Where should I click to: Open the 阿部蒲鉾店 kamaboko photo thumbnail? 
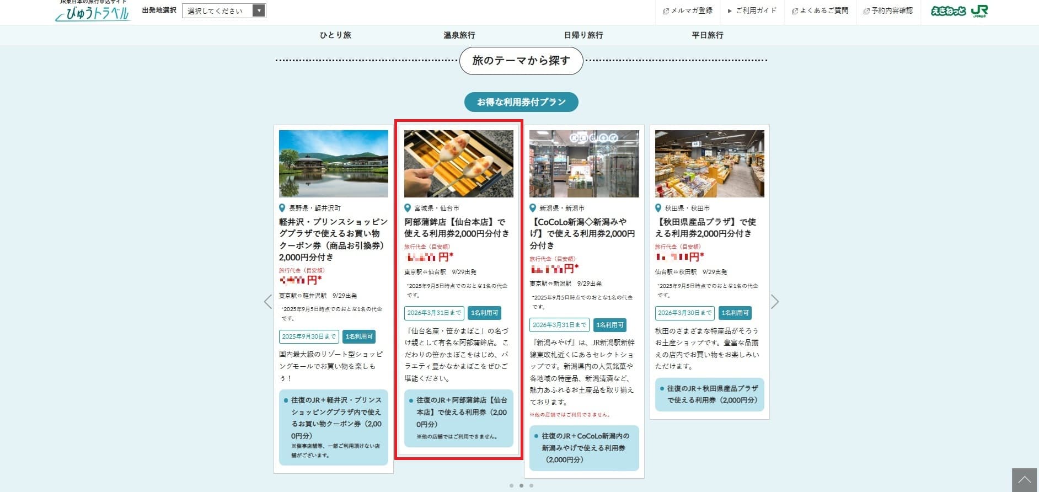(x=458, y=164)
